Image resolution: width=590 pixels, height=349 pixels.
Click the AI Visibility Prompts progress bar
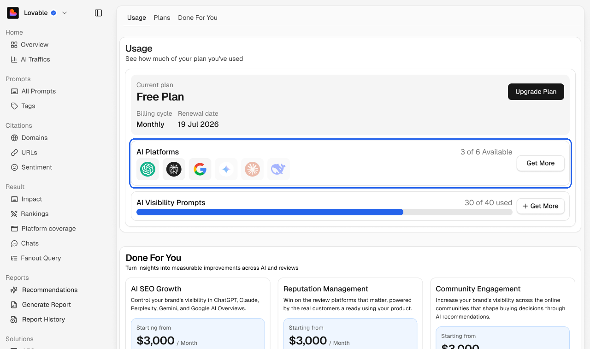pos(324,212)
